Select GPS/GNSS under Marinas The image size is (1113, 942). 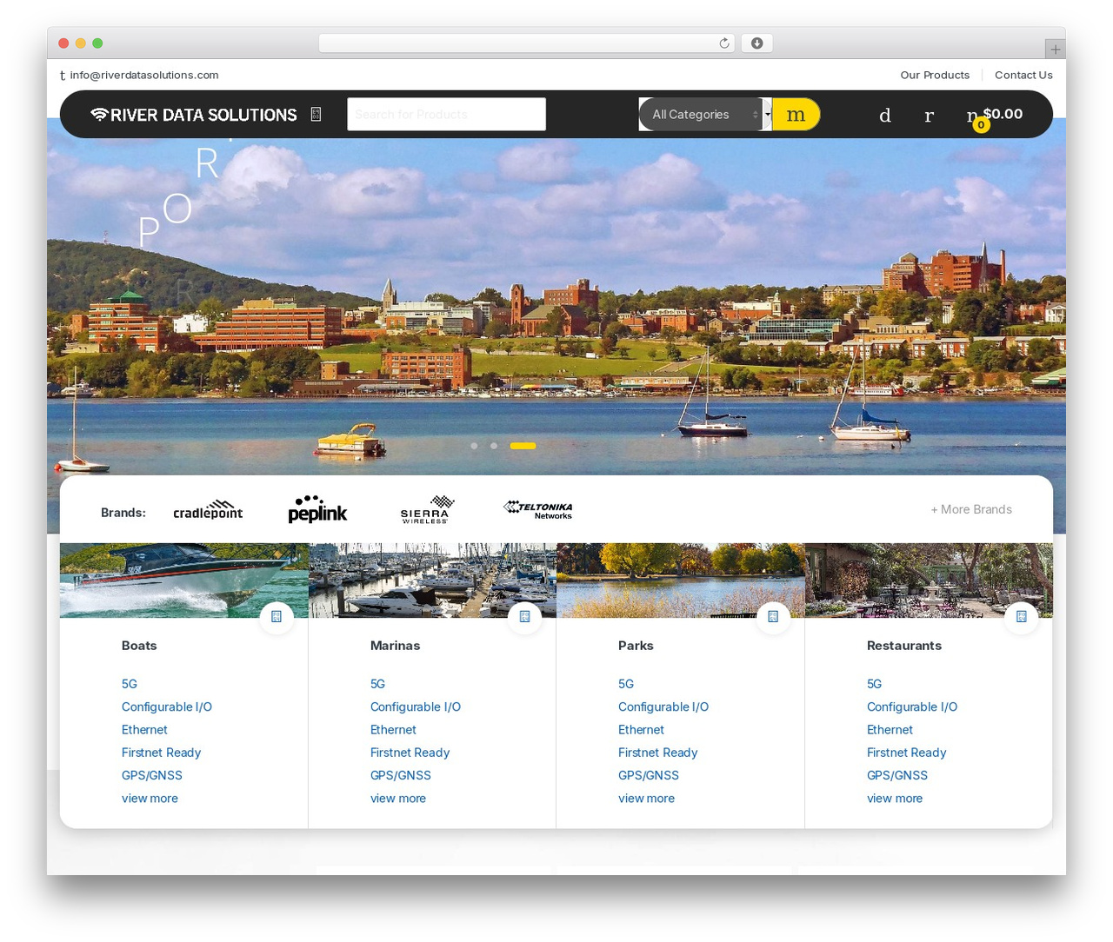tap(401, 775)
